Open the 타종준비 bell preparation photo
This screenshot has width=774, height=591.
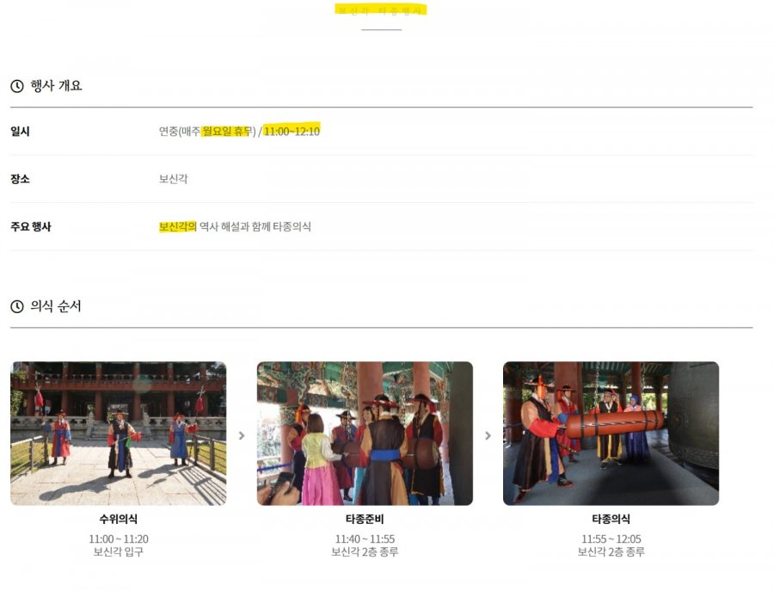365,434
